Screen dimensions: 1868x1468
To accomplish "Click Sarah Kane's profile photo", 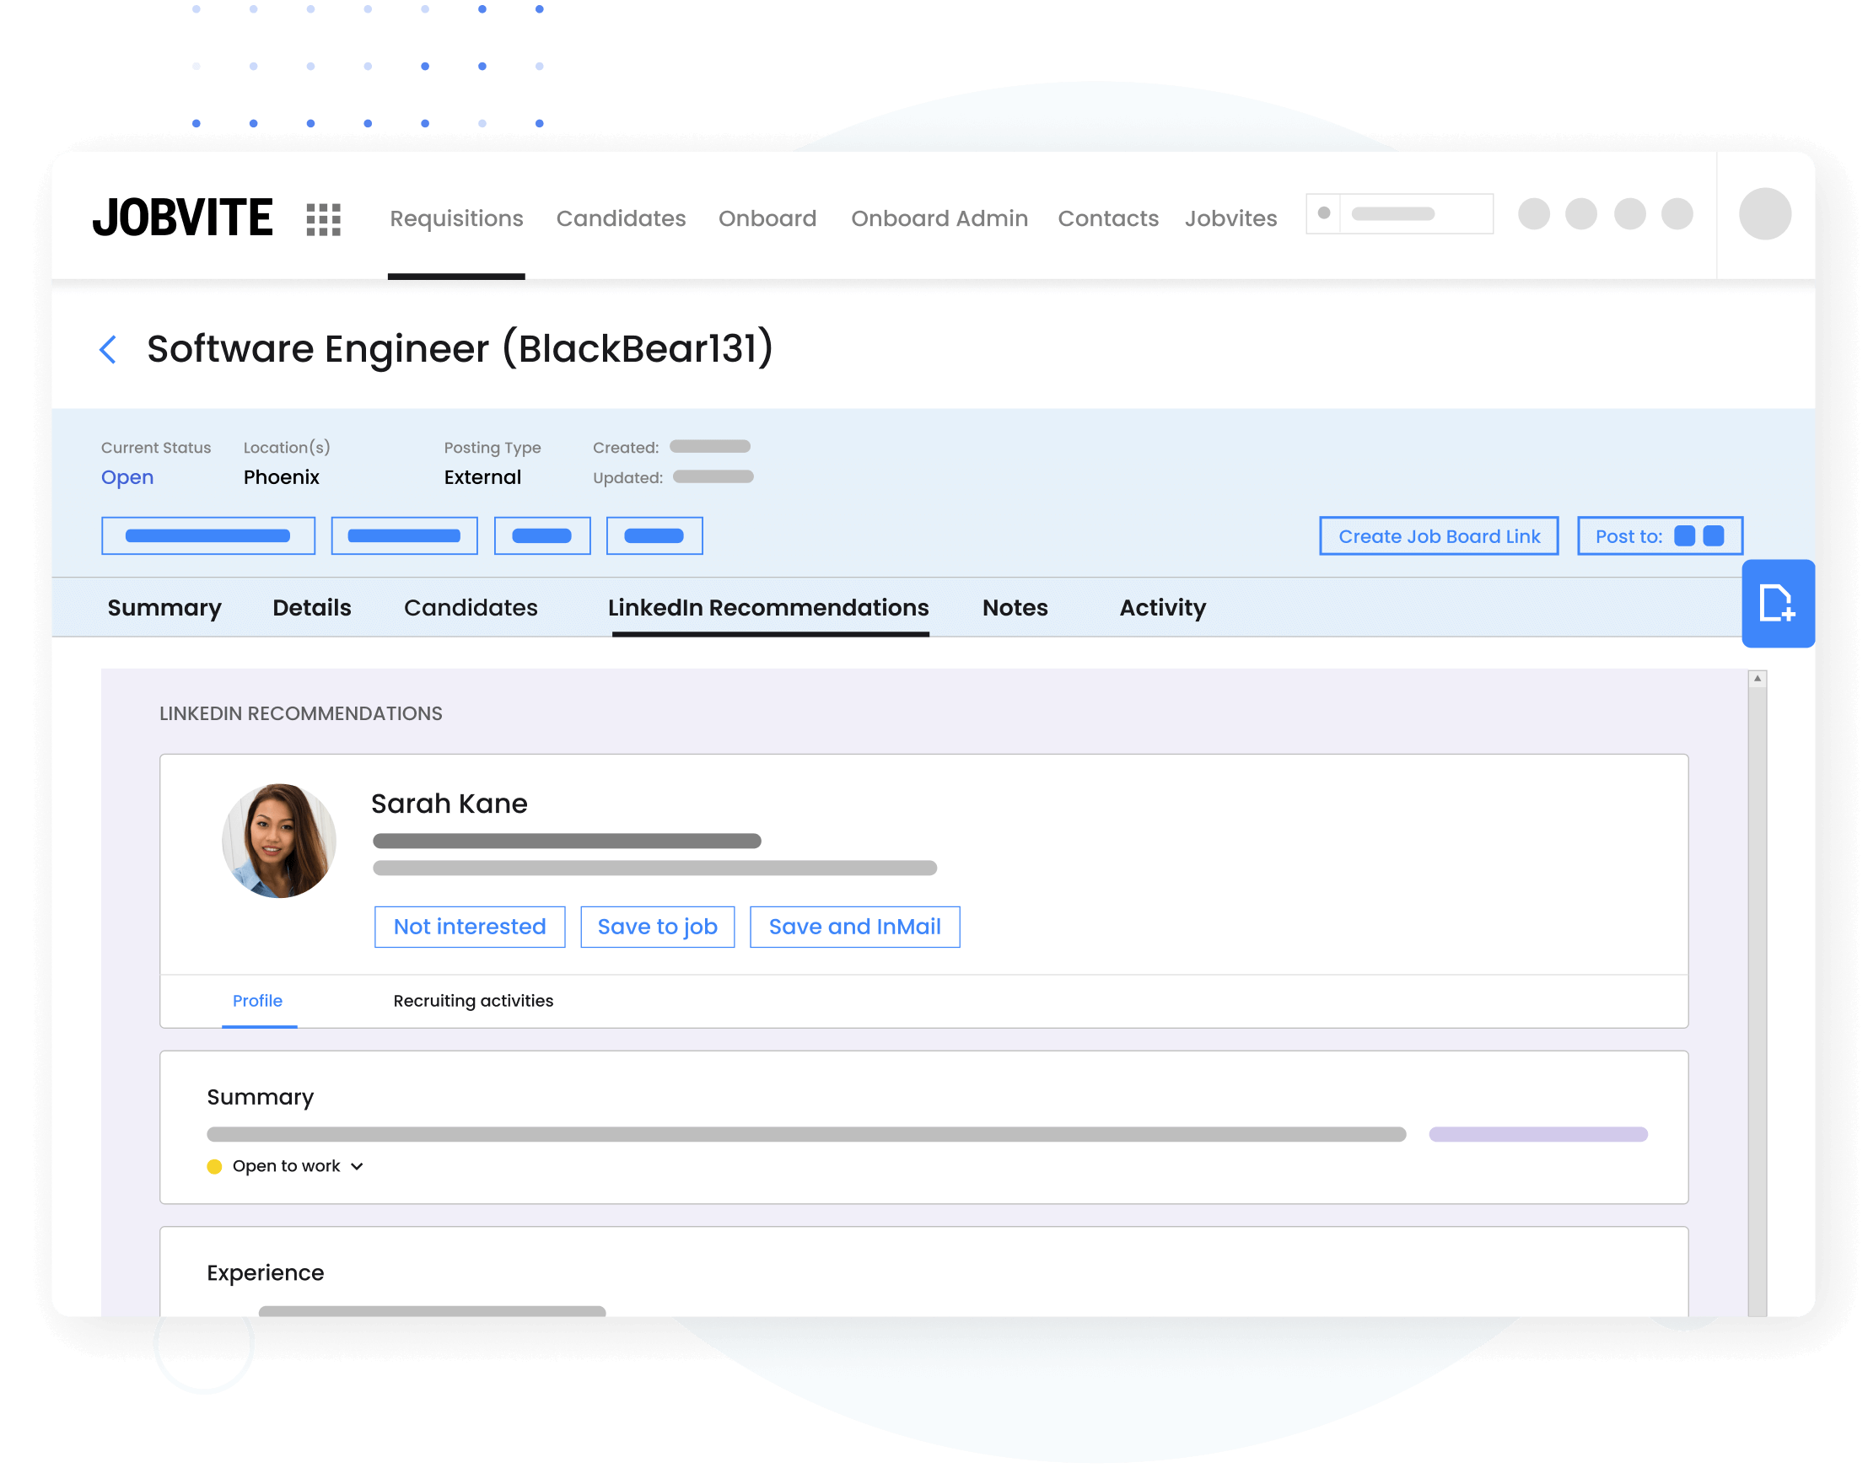I will point(278,841).
